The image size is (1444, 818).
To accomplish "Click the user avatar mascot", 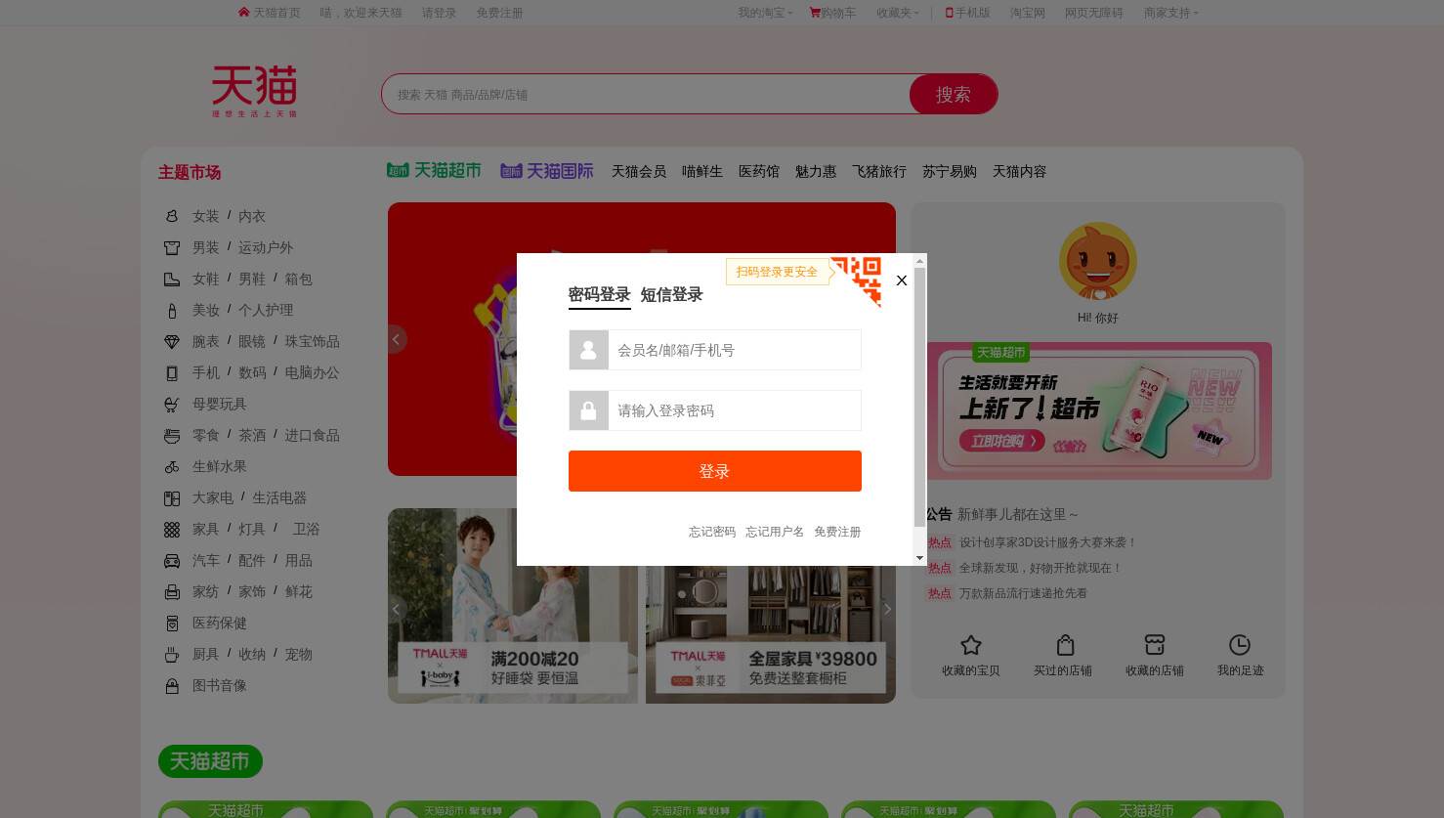I will pos(1098,261).
